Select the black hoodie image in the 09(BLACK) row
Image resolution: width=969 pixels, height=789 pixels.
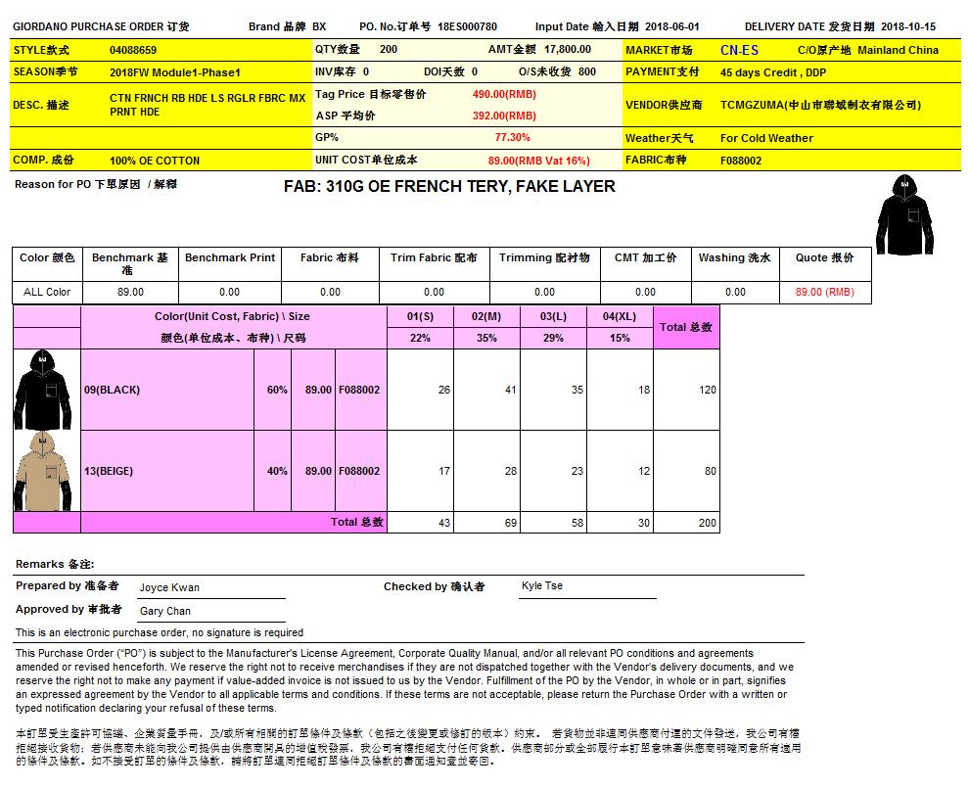tap(43, 389)
